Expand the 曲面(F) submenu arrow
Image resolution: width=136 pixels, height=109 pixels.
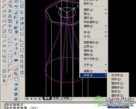(x=106, y=71)
